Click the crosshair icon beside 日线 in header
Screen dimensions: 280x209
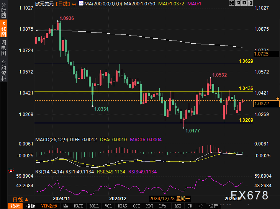[x=74, y=3]
